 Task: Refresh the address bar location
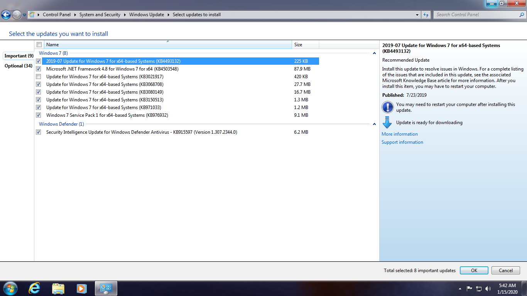(426, 15)
